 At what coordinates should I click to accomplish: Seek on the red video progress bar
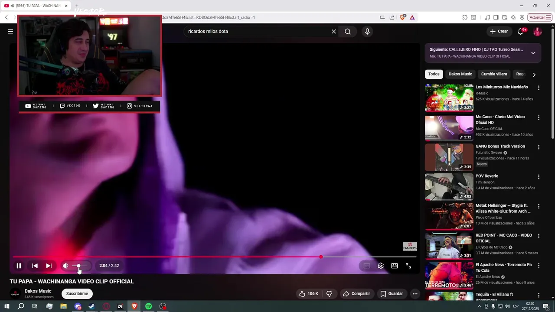click(x=215, y=257)
